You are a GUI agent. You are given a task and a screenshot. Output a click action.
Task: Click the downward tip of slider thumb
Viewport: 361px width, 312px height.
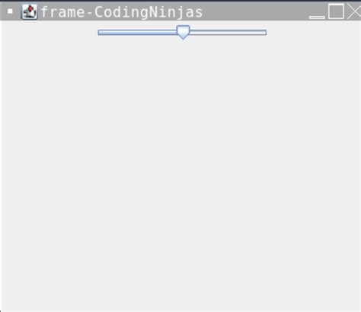pyautogui.click(x=183, y=38)
